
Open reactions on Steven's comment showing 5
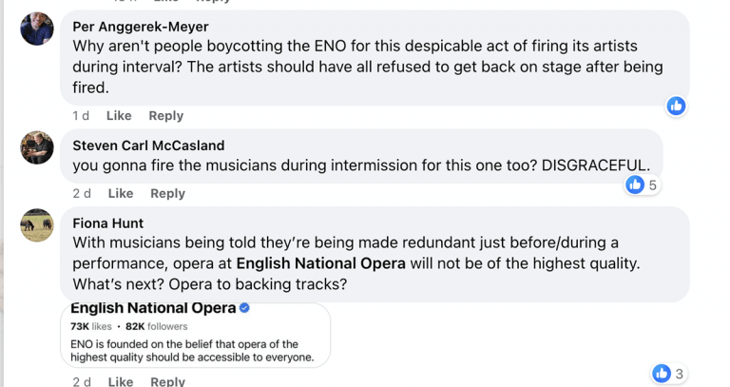point(642,185)
